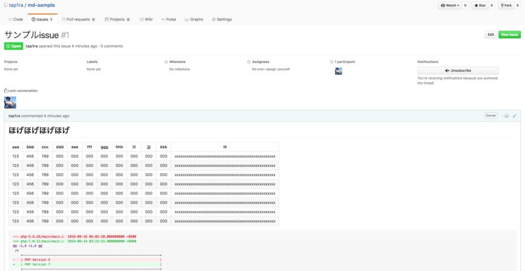Switch to the Pull requests tab
Screen dimensions: 525x271
coord(78,19)
